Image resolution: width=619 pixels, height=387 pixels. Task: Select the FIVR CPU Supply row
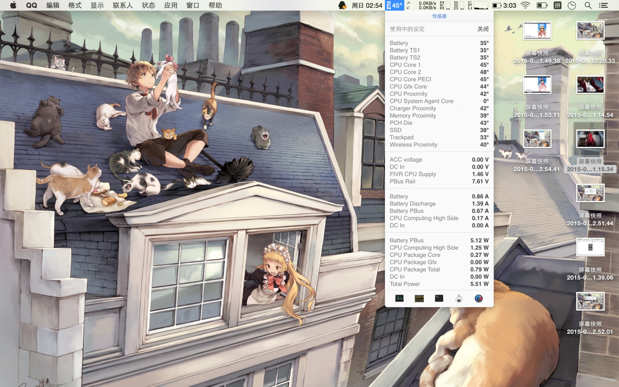click(439, 174)
